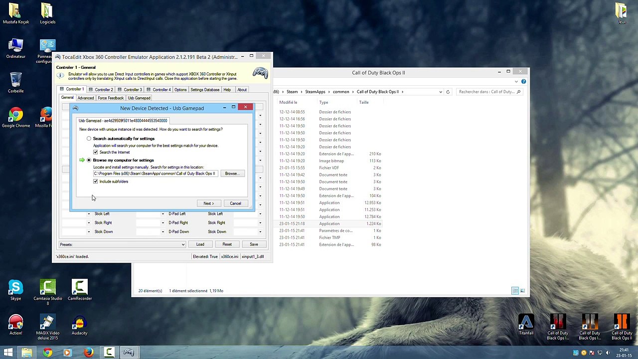This screenshot has width=638, height=359.
Task: Cancel the New Device Detected dialog
Action: tap(235, 203)
